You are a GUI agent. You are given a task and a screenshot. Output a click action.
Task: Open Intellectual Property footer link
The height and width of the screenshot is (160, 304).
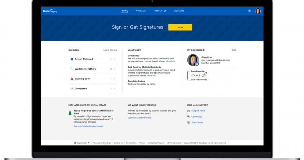(156, 143)
